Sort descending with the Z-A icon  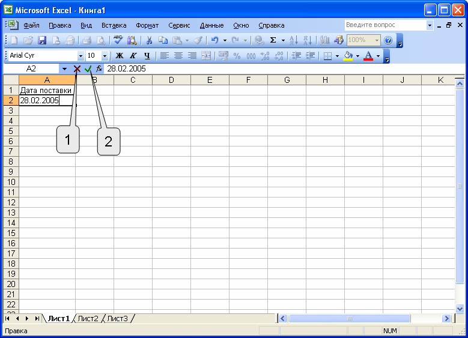tap(308, 40)
